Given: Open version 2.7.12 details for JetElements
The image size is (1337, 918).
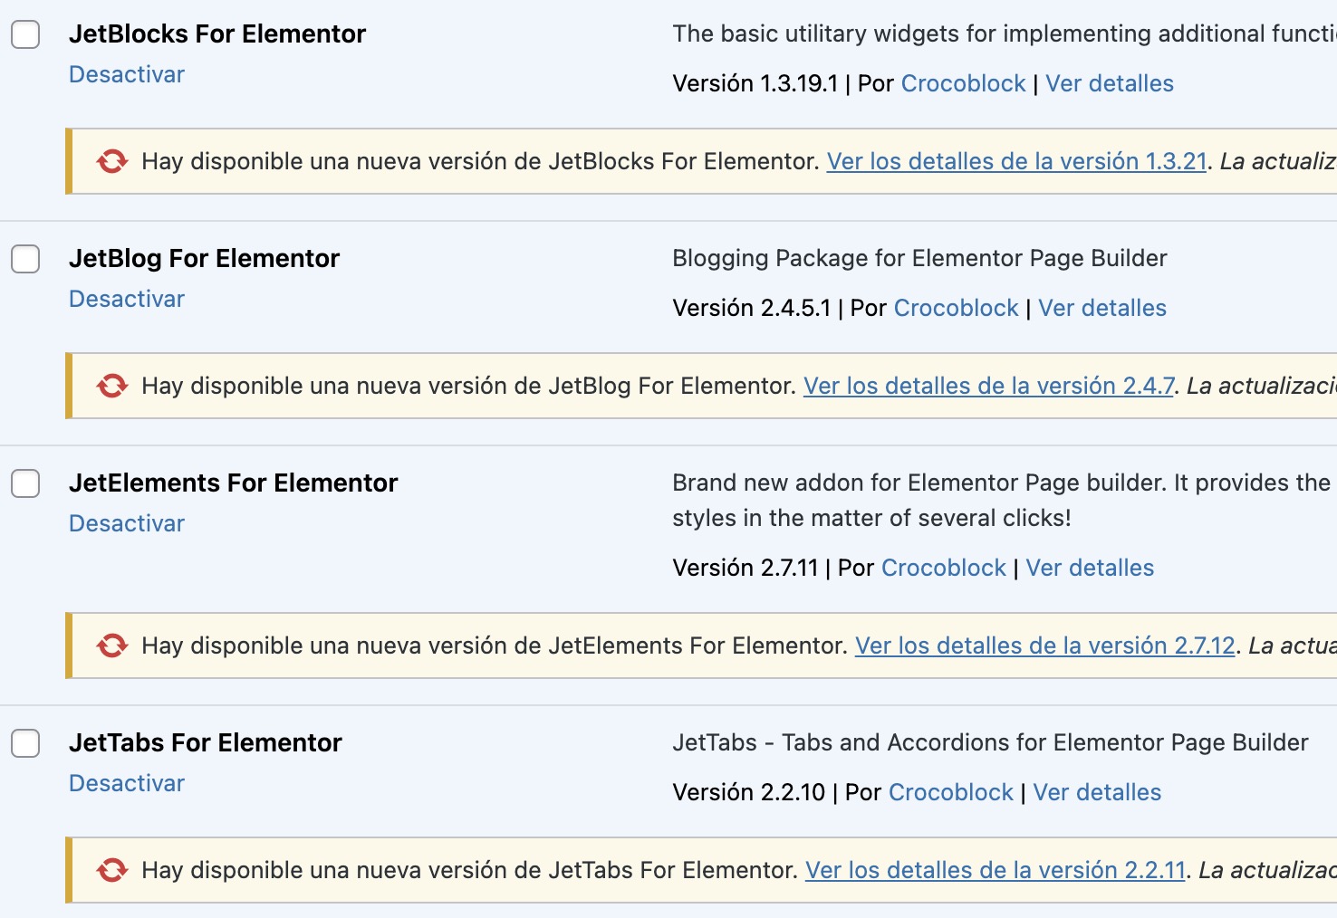Looking at the screenshot, I should [x=1044, y=645].
